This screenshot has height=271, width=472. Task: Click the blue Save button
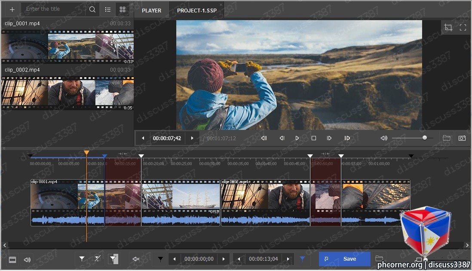345,259
